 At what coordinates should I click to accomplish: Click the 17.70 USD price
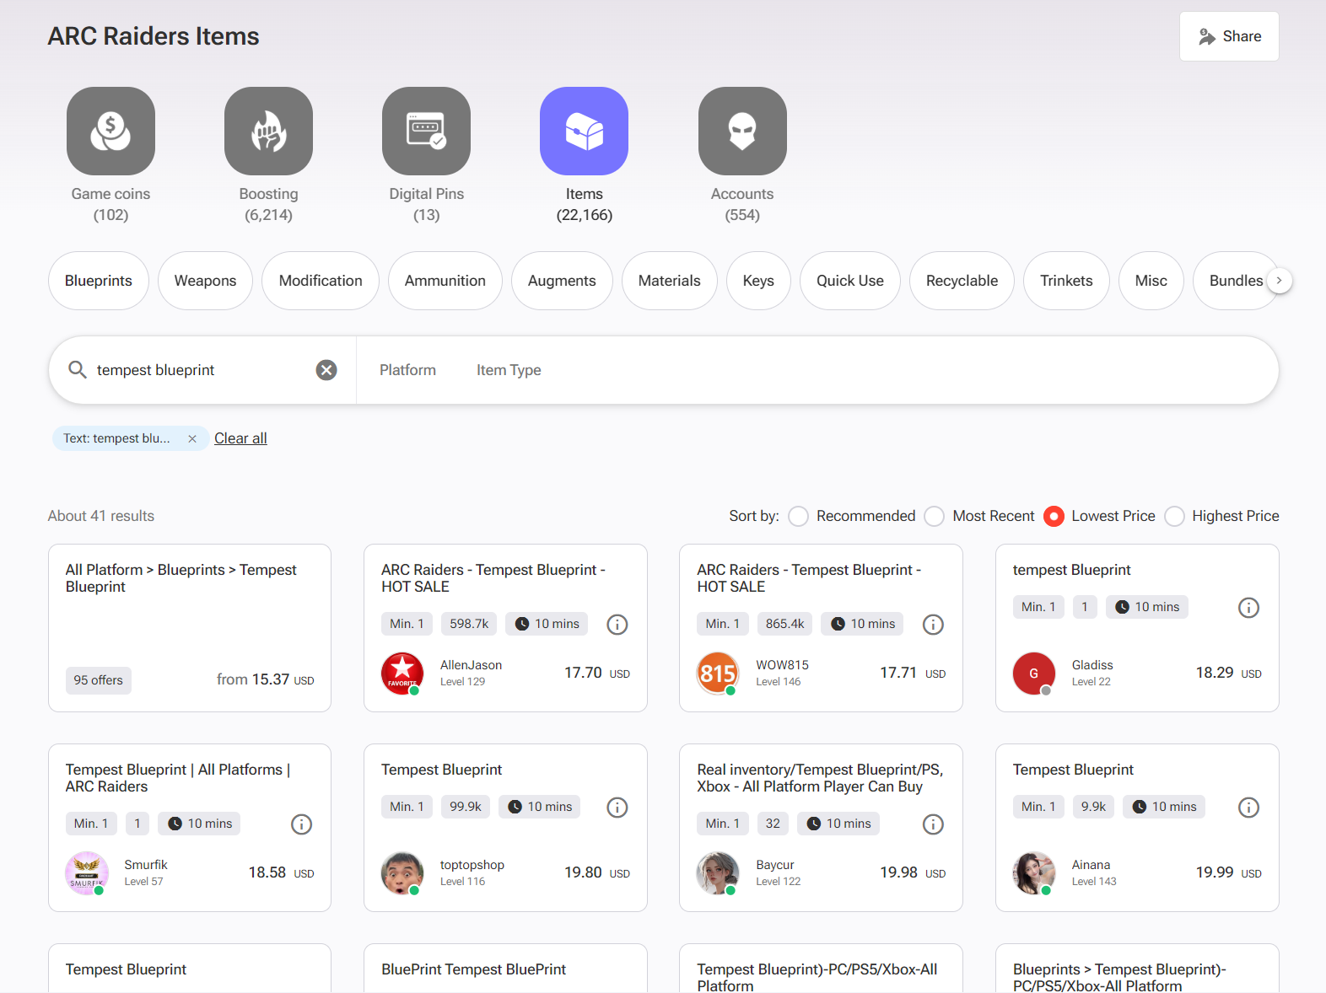coord(597,673)
